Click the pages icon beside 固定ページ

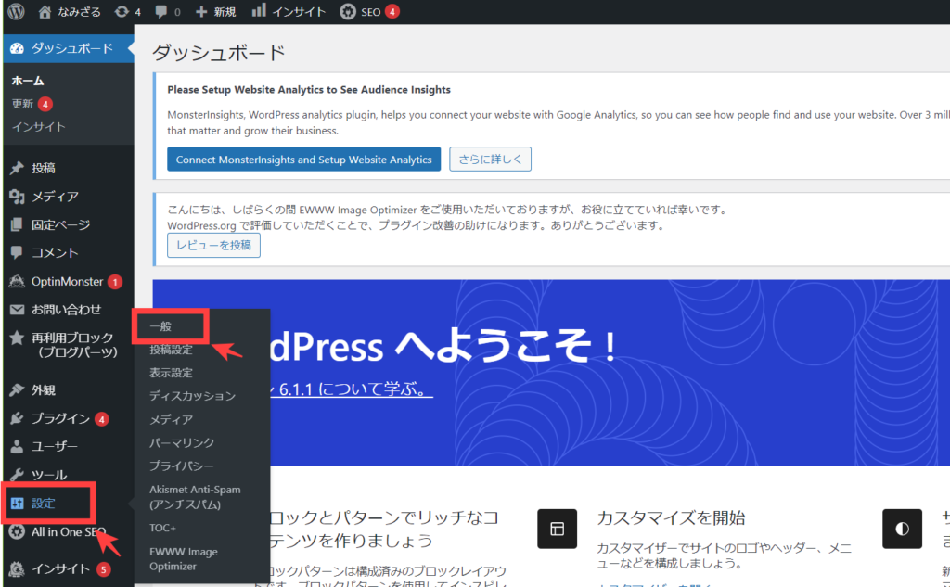pos(17,224)
